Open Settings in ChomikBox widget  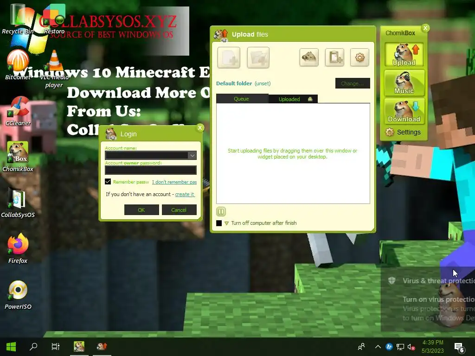point(403,132)
